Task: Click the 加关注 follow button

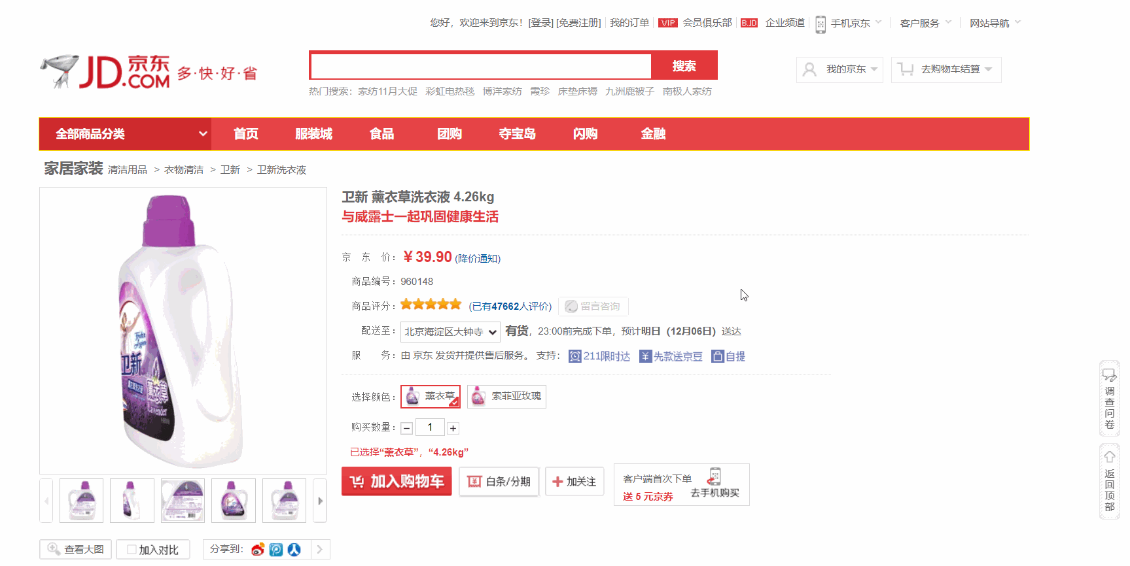Action: pyautogui.click(x=574, y=482)
